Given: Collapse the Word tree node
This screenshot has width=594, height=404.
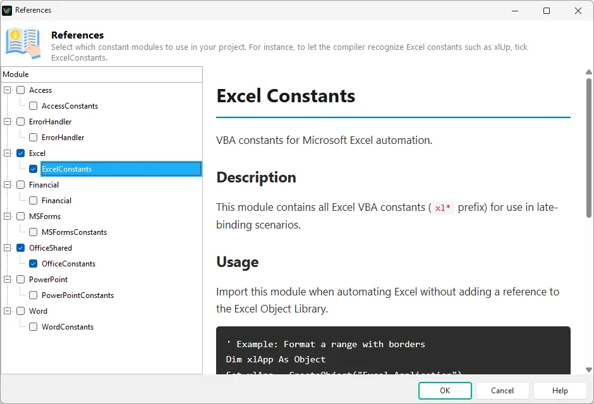Looking at the screenshot, I should click(7, 311).
